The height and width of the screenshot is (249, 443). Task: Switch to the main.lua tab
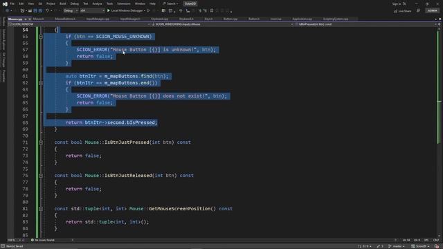[275, 19]
